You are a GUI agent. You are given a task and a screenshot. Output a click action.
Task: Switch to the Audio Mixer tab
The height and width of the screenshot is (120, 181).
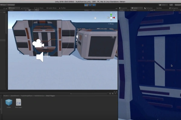[52, 8]
